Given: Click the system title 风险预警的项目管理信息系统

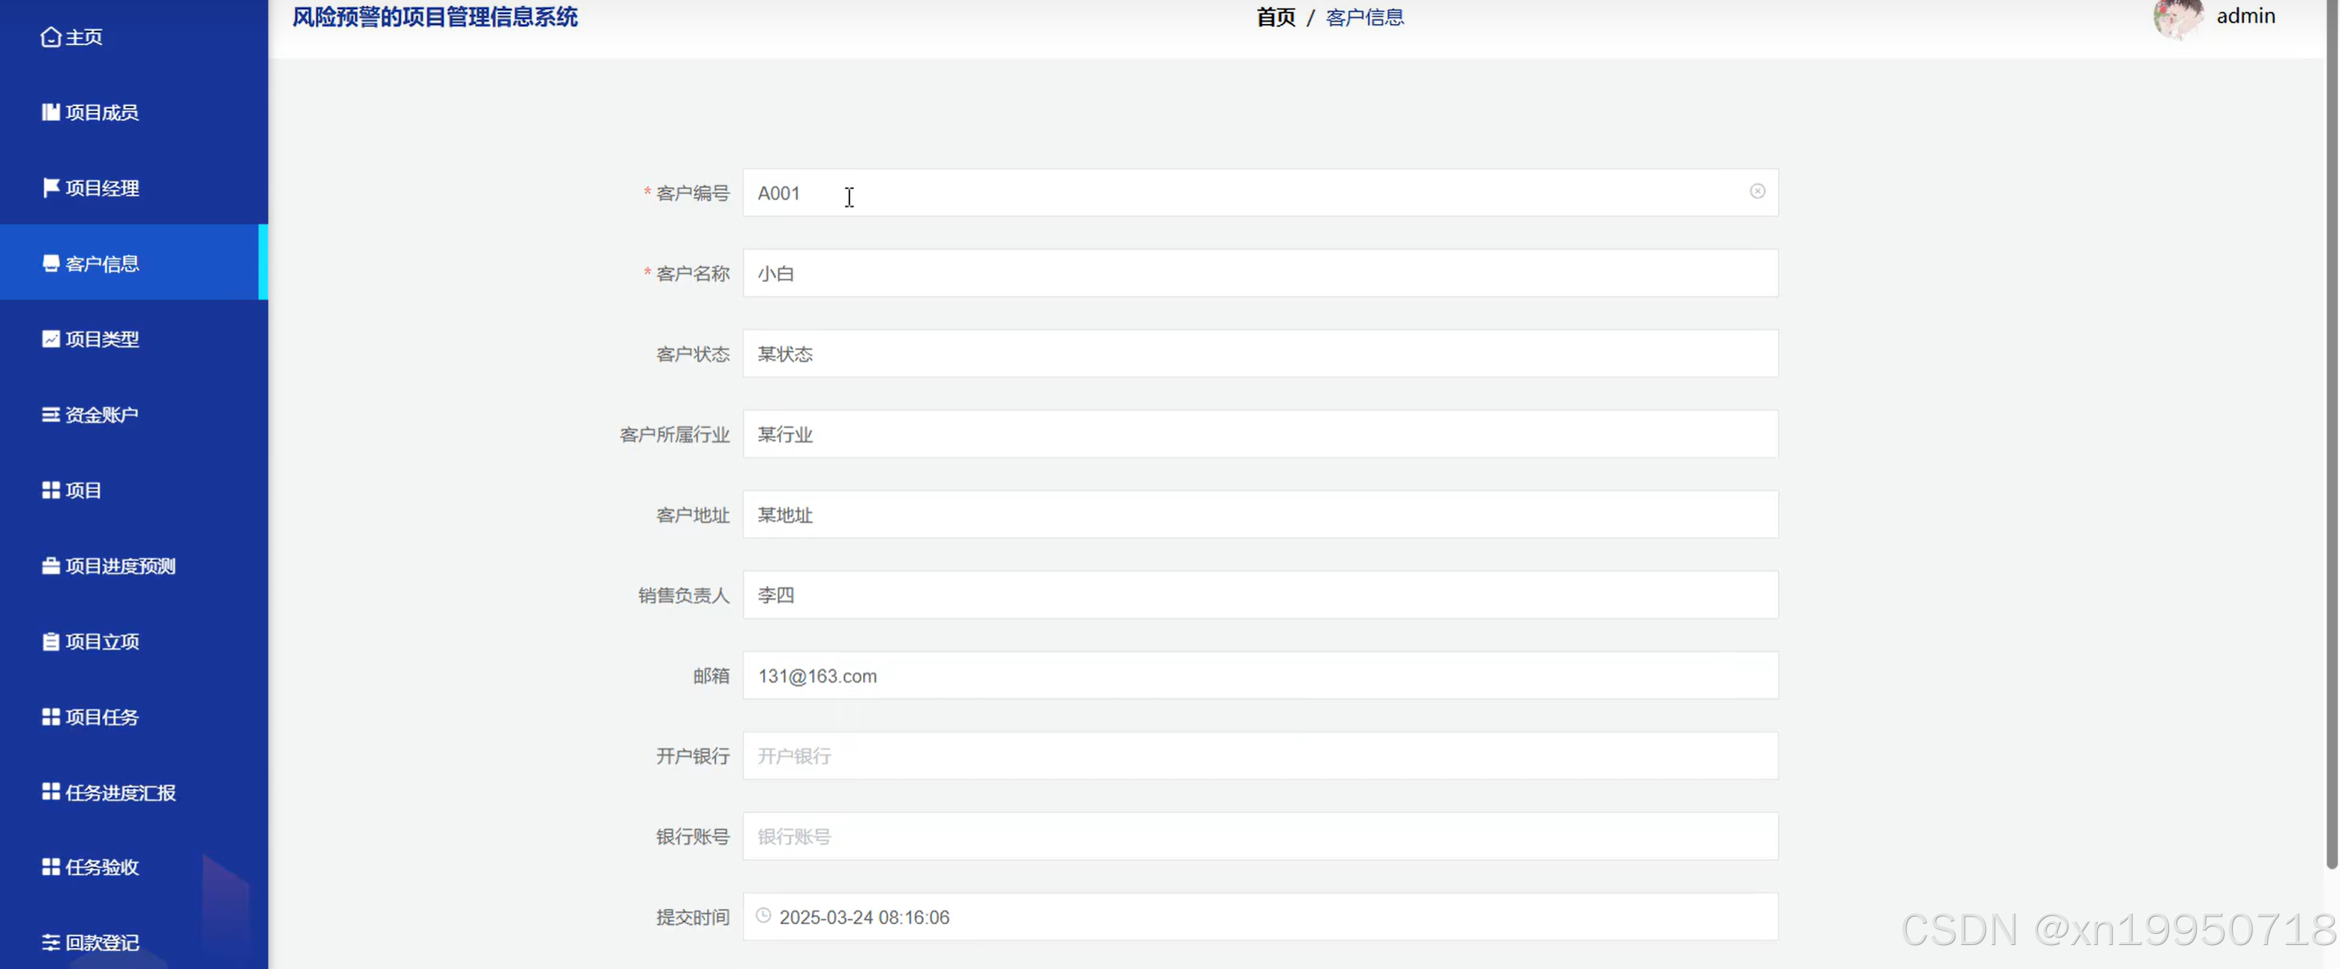Looking at the screenshot, I should 435,16.
